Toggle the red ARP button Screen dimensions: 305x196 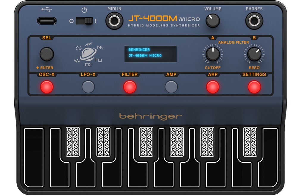click(213, 87)
